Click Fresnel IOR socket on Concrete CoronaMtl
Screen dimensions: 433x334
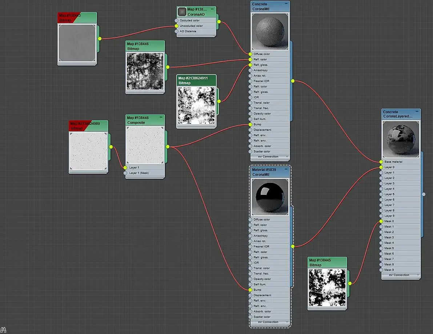[250, 81]
